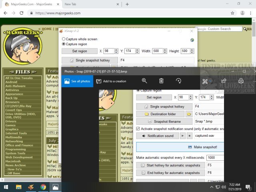The image size is (256, 192).
Task: Select the MajorGeeks.Com browser tab
Action: pos(32,4)
